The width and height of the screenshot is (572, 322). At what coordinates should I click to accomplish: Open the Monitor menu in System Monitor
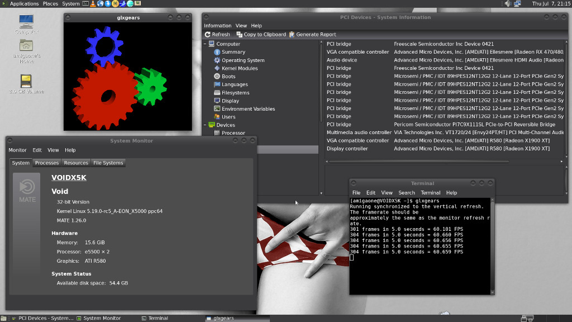[x=17, y=150]
